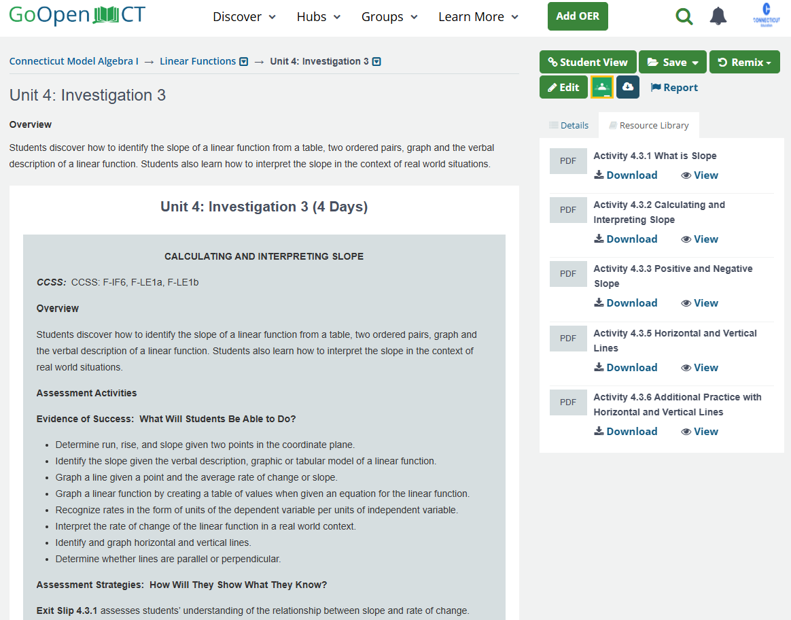Click the cloud download icon button
Image resolution: width=791 pixels, height=620 pixels.
(628, 87)
